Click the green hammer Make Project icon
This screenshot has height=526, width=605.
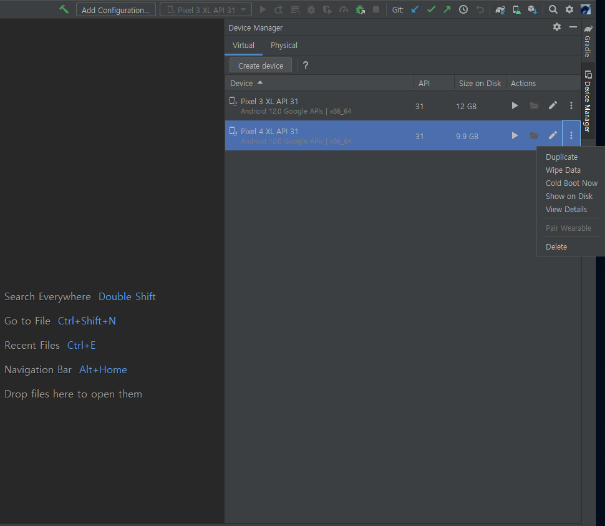[x=64, y=9]
